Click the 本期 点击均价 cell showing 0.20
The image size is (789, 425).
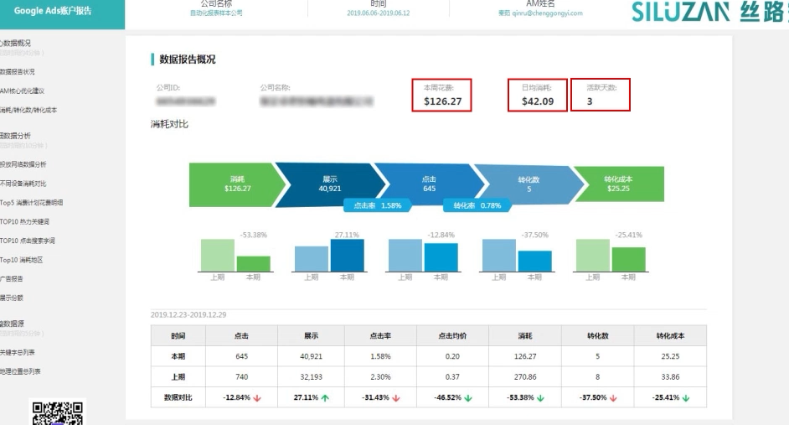pyautogui.click(x=452, y=356)
